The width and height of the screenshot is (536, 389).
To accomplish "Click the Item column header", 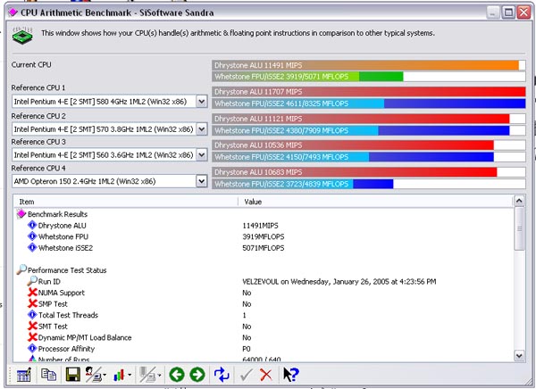I will click(x=125, y=202).
